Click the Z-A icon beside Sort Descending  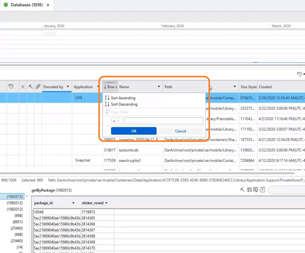107,104
